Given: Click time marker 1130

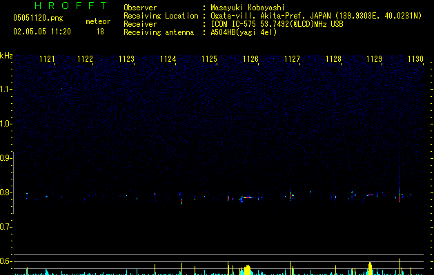Looking at the screenshot, I should (416, 59).
